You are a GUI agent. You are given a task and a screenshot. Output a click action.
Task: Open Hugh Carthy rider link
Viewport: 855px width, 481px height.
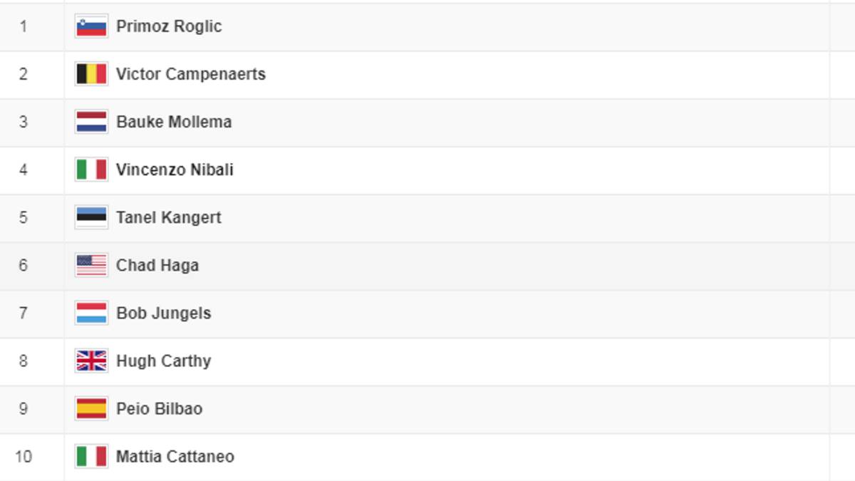164,361
